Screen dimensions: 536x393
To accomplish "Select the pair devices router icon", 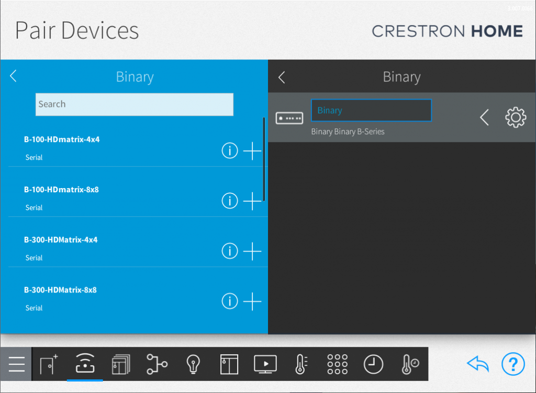I will (85, 363).
